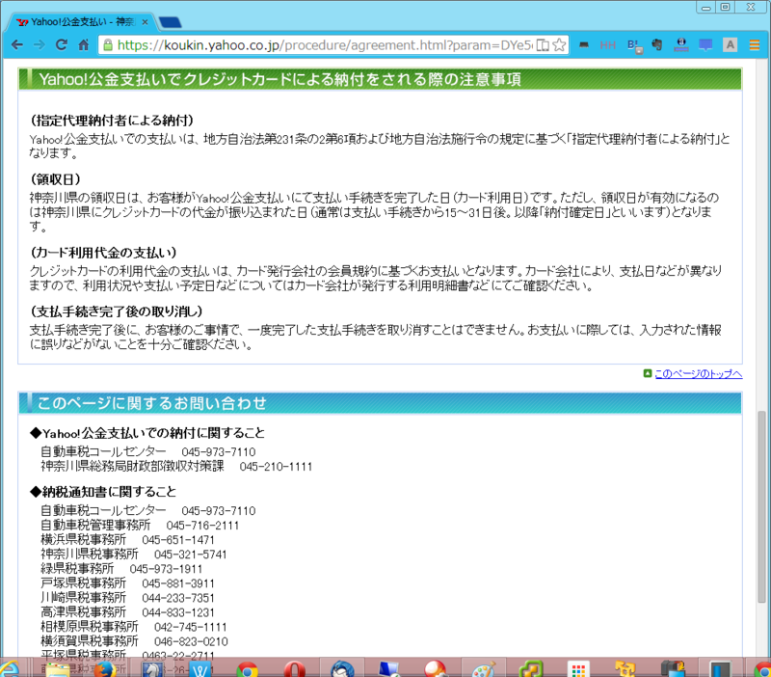The height and width of the screenshot is (677, 771).
Task: Click the small black extension icon
Action: pyautogui.click(x=584, y=45)
